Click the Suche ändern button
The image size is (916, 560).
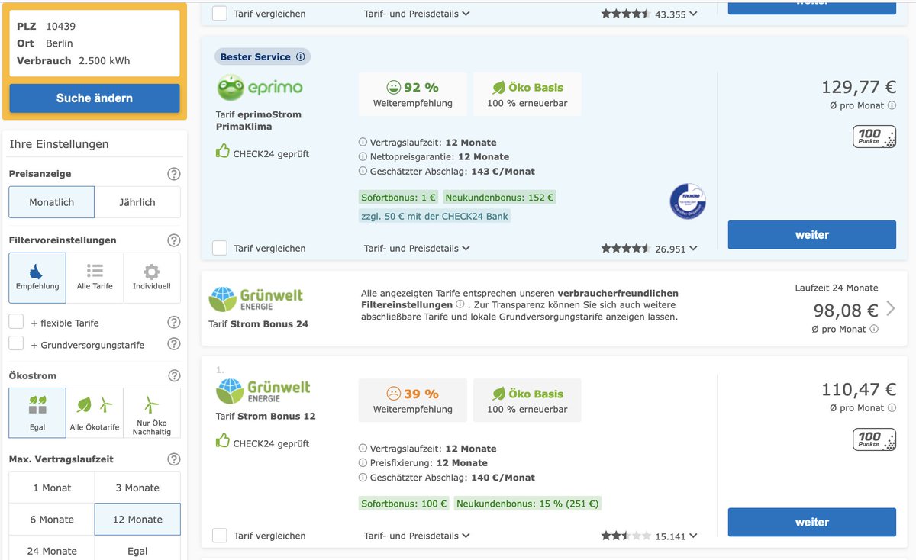pos(95,98)
